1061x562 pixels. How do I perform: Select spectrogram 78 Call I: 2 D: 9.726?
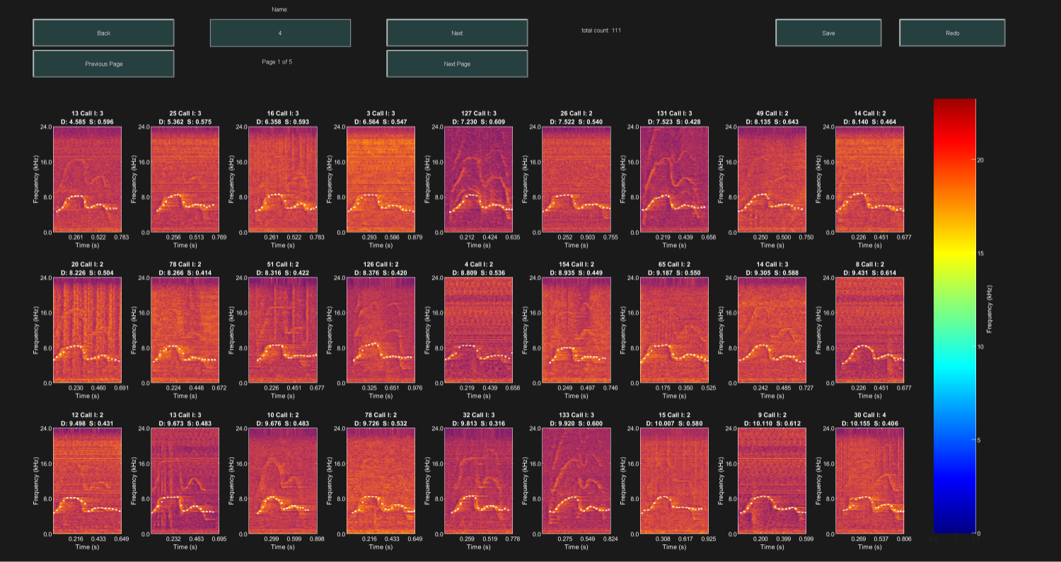[380, 481]
